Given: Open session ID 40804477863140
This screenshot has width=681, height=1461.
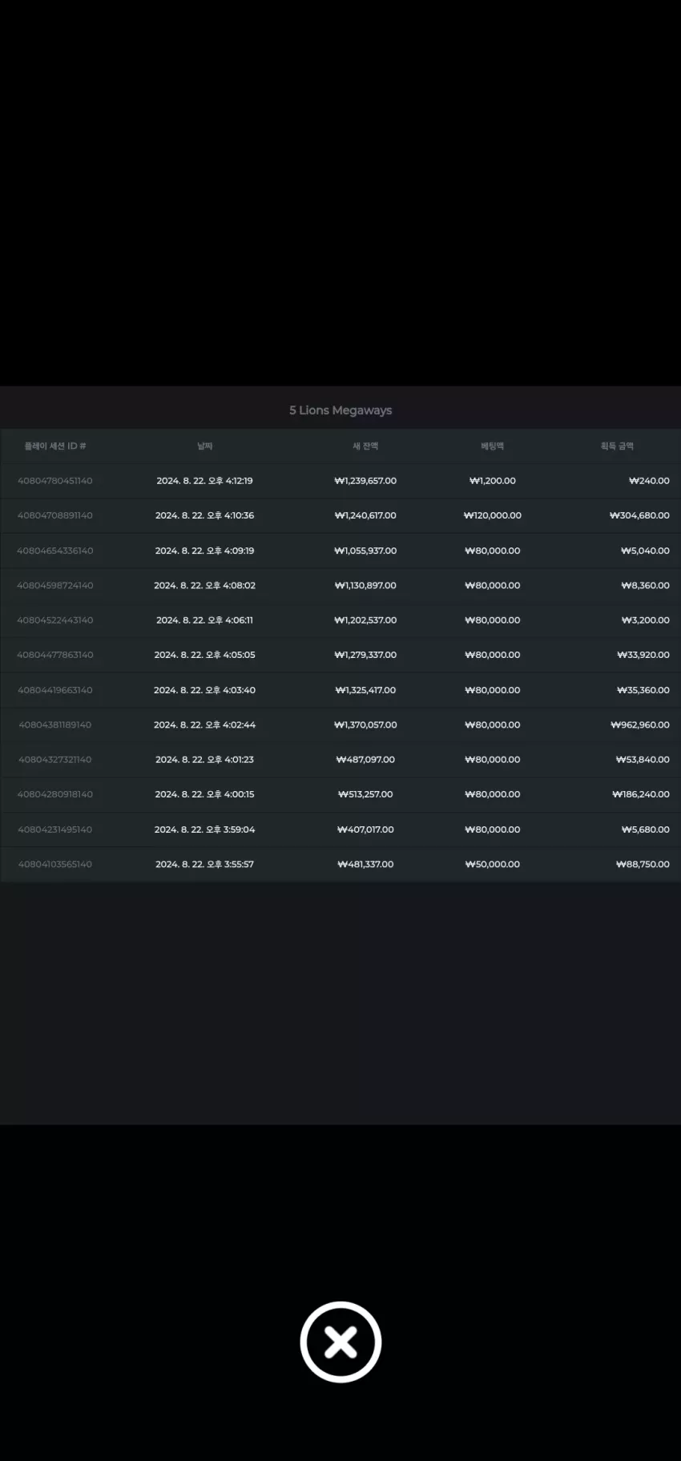Looking at the screenshot, I should click(55, 655).
